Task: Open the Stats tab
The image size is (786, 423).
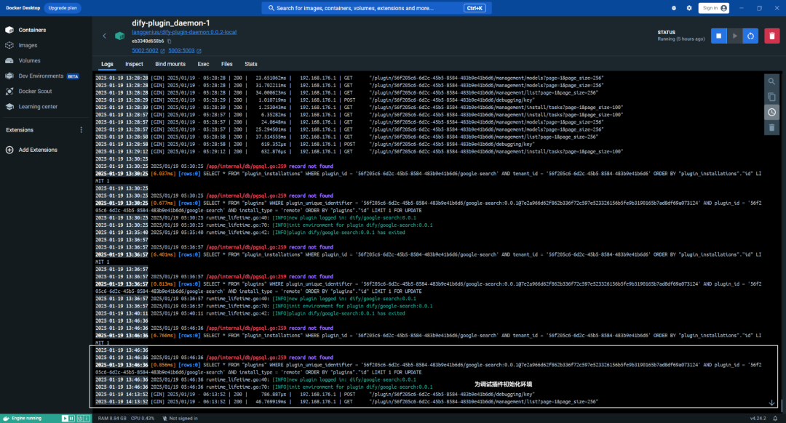Action: tap(250, 64)
